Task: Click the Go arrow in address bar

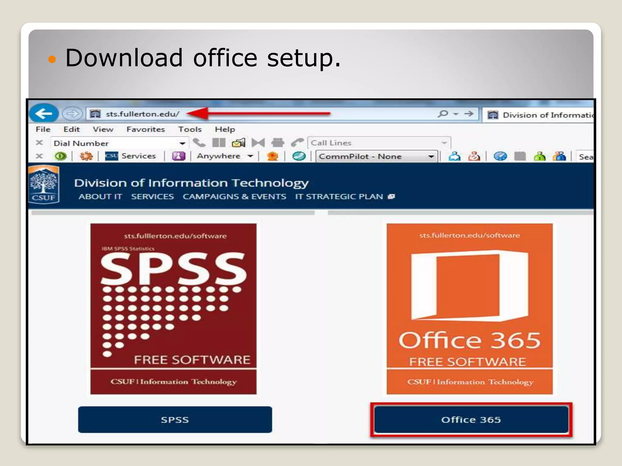Action: (x=469, y=114)
